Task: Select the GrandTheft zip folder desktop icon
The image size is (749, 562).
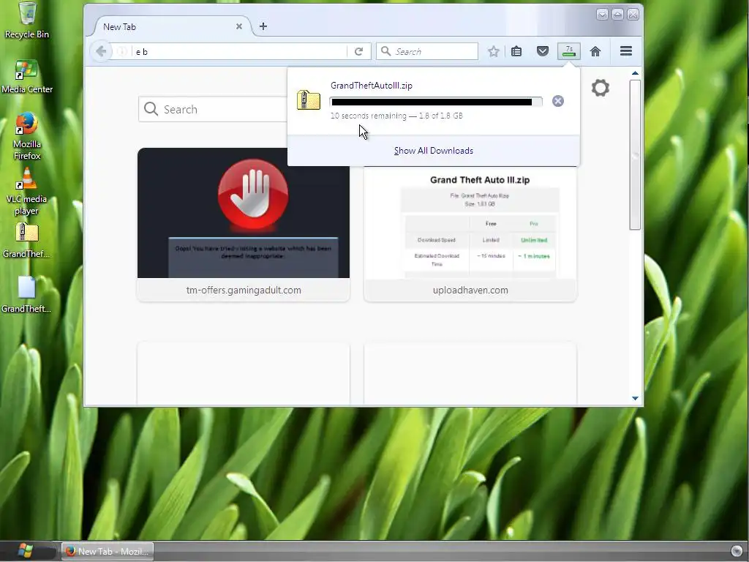Action: coord(27,240)
